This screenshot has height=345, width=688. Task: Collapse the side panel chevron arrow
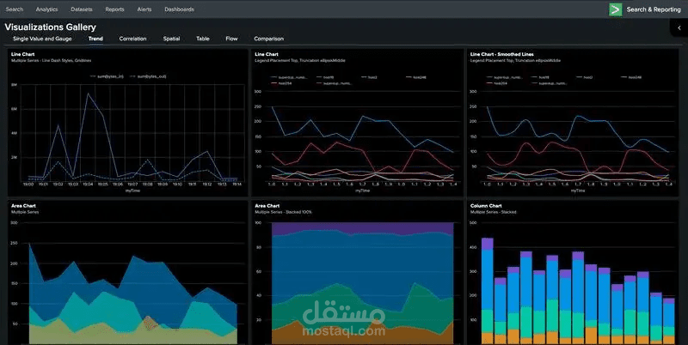679,28
